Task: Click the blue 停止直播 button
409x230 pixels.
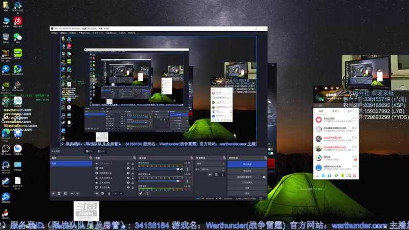Action: [247, 164]
